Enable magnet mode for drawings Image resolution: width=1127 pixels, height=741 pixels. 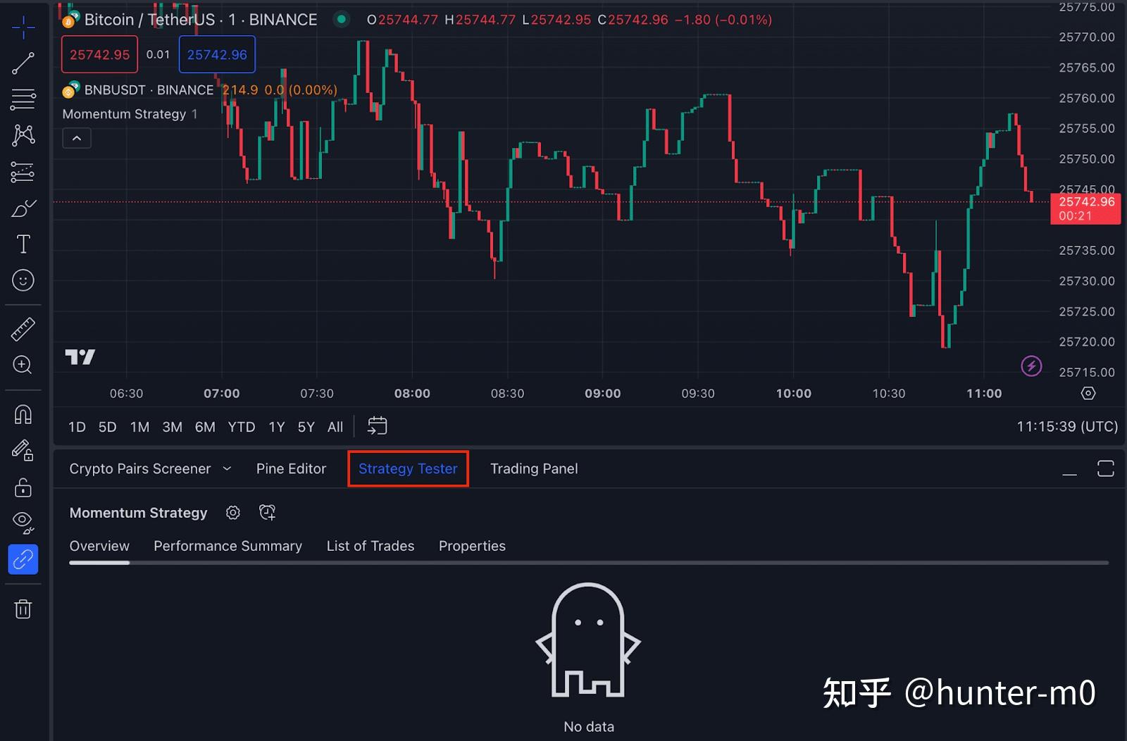[23, 414]
